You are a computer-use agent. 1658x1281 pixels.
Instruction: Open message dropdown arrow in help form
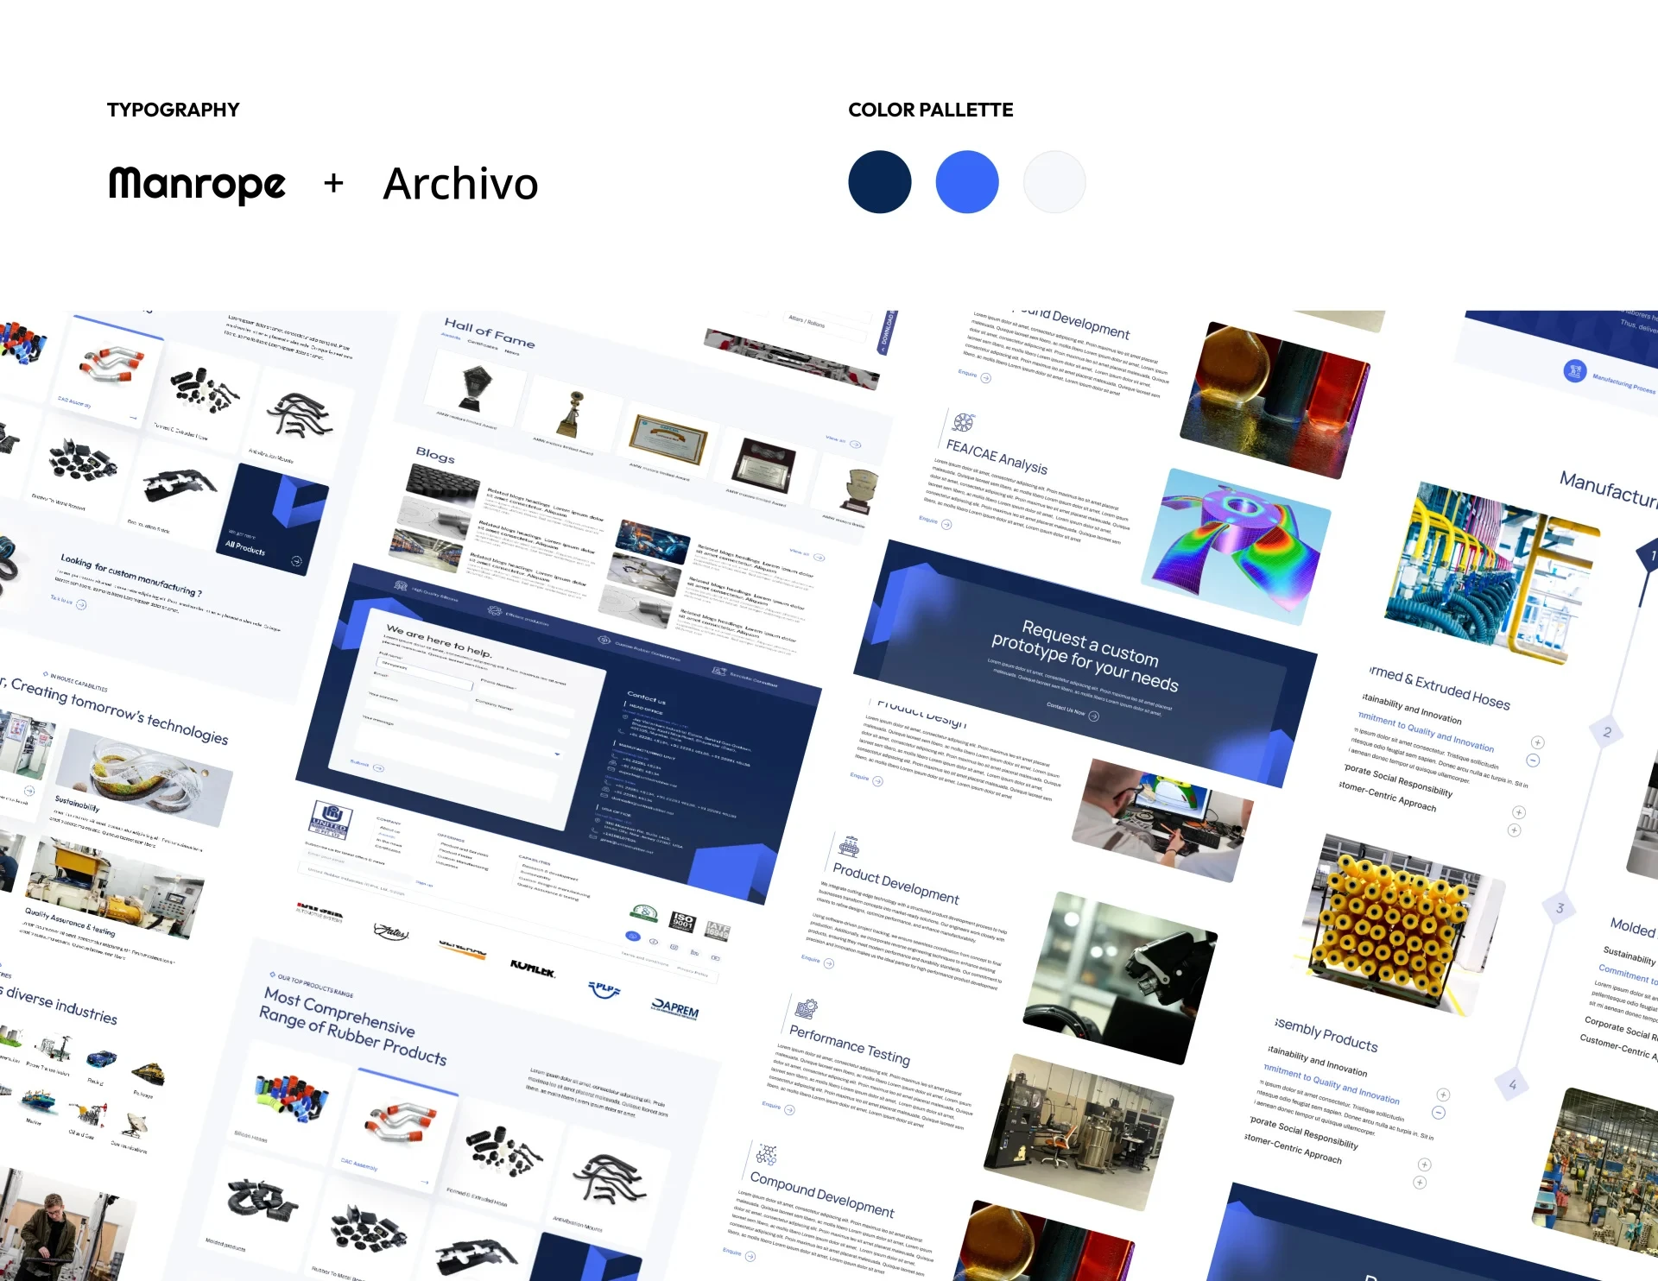[x=557, y=754]
